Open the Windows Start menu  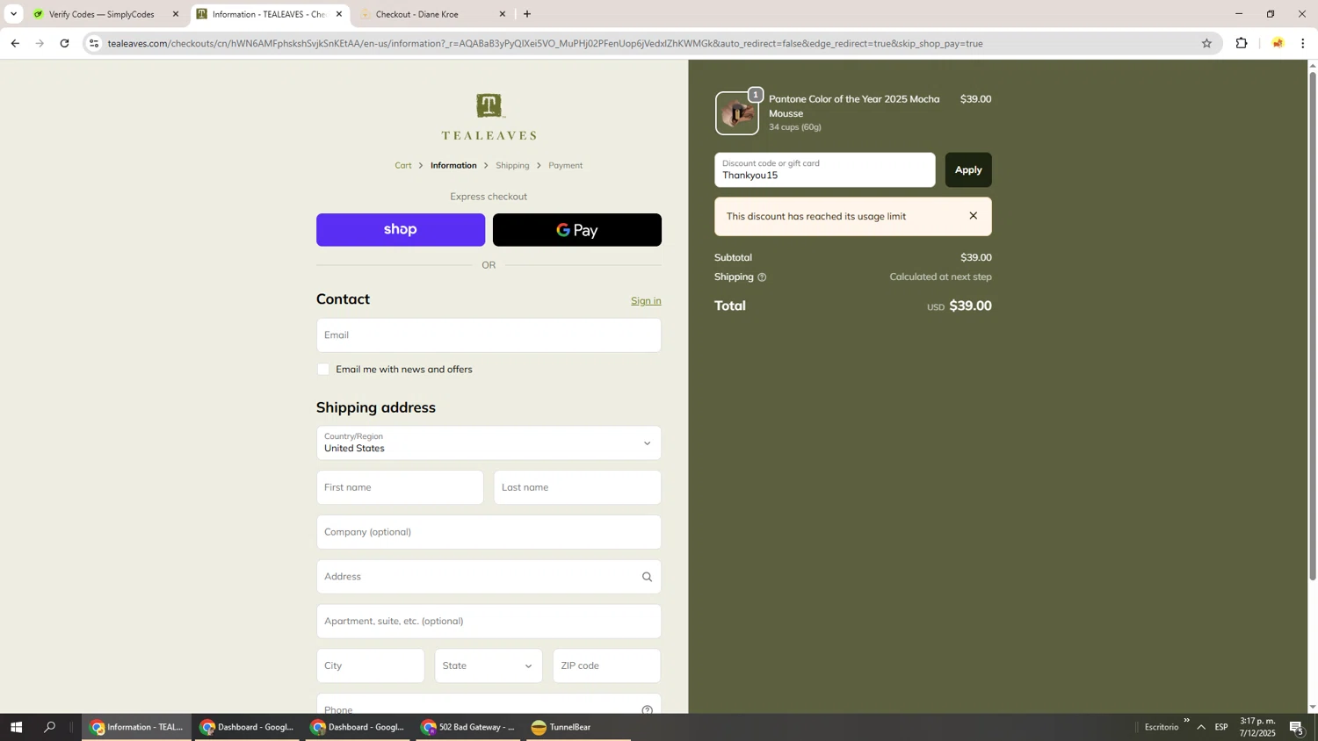tap(16, 727)
